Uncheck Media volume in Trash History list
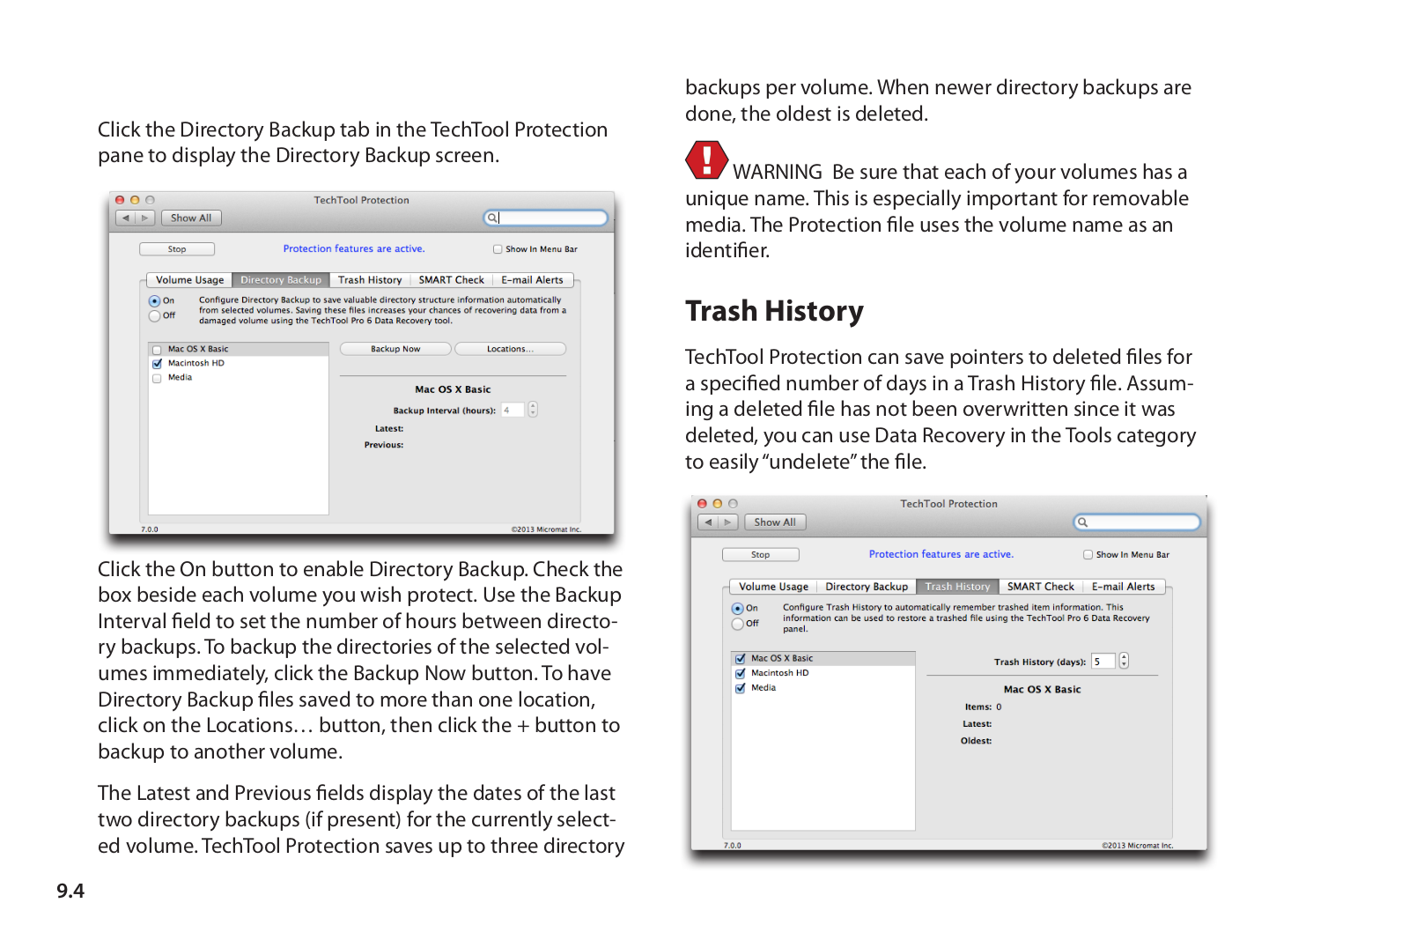The height and width of the screenshot is (940, 1409). [x=741, y=688]
